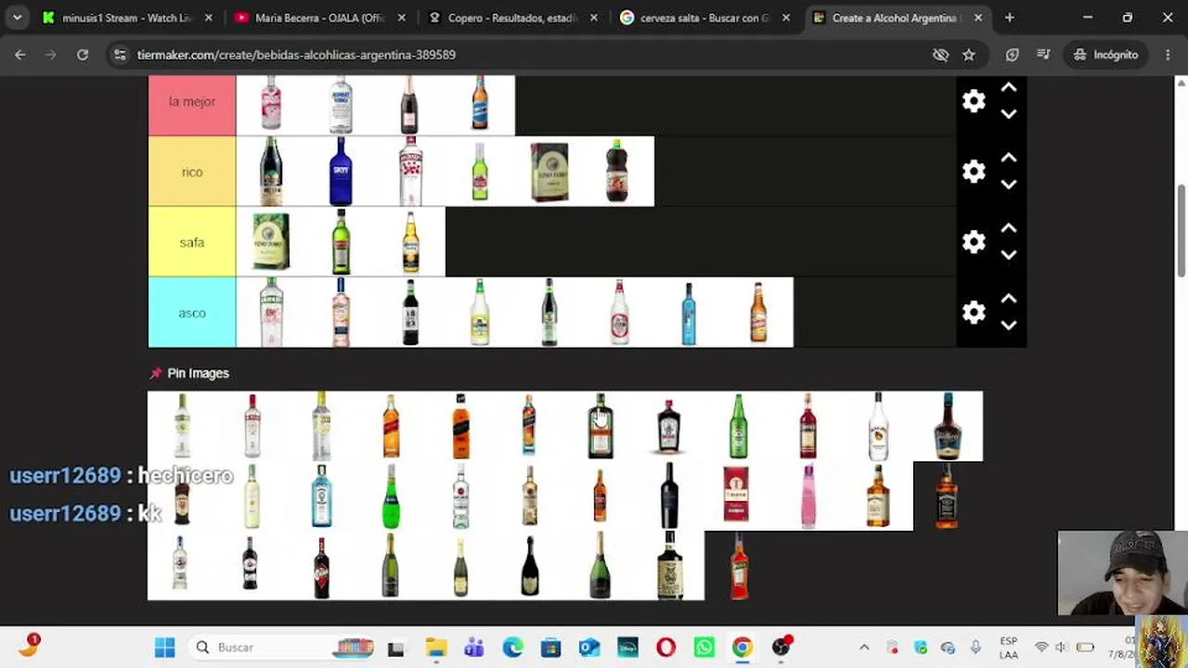
Task: Open settings gear for the "safa" tier
Action: (974, 242)
